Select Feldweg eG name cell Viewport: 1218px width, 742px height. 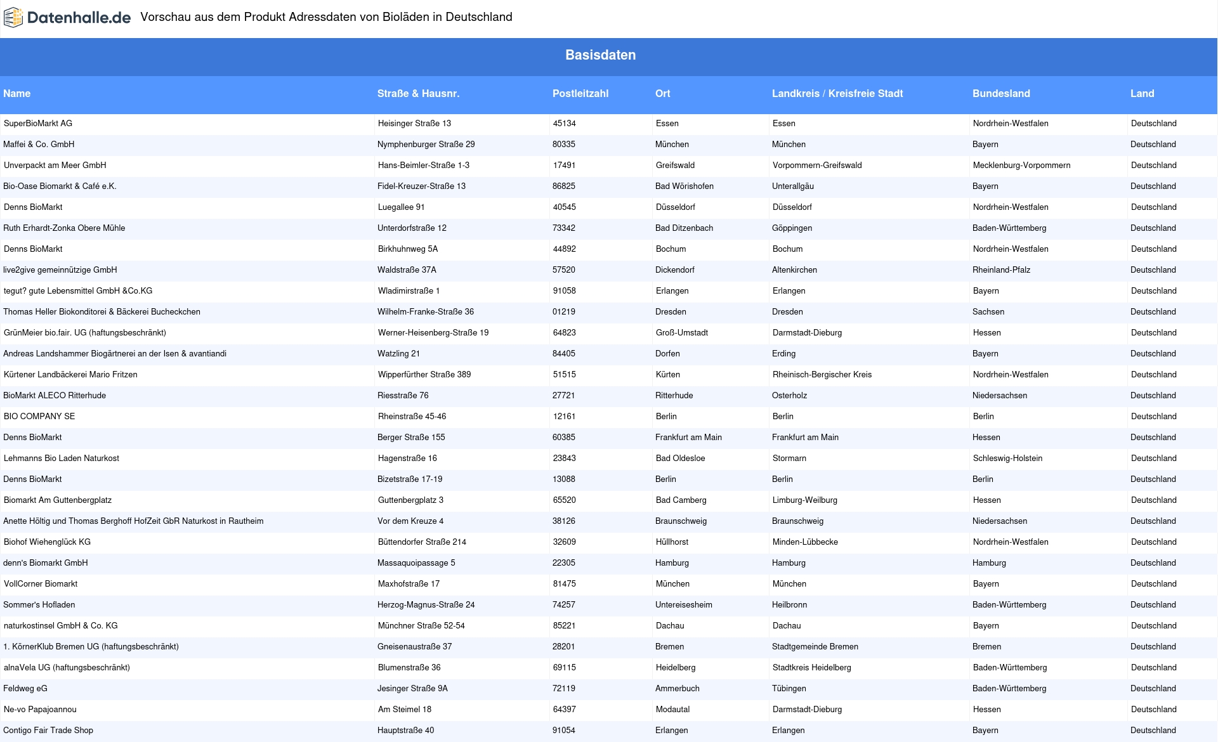25,689
